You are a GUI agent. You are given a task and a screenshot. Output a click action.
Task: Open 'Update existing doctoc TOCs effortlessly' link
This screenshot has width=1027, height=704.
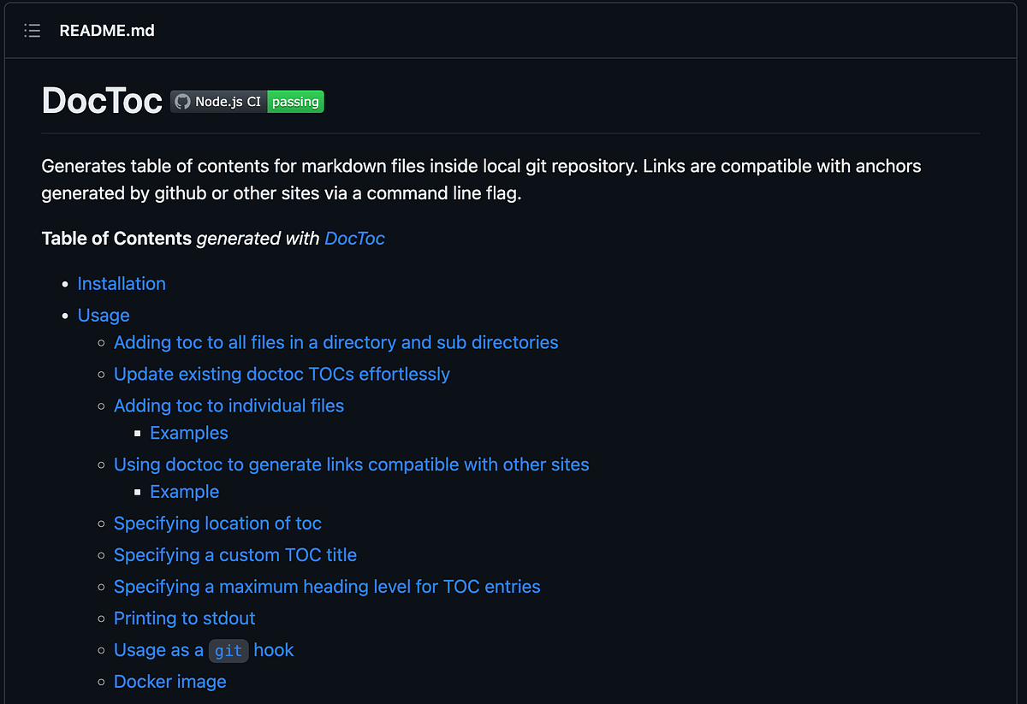coord(282,374)
